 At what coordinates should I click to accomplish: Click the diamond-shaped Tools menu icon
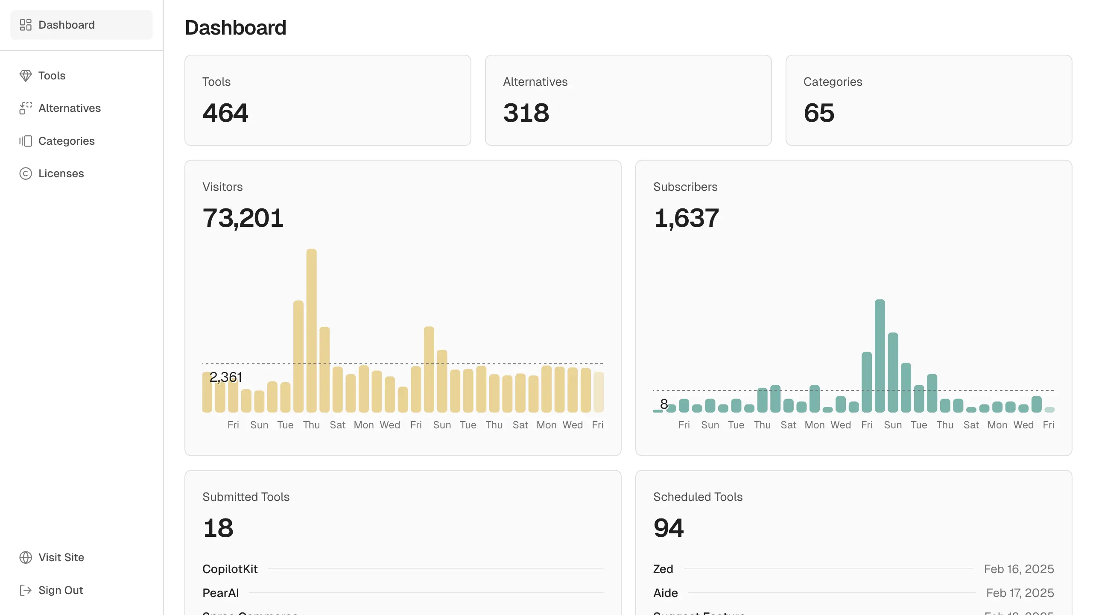[25, 75]
